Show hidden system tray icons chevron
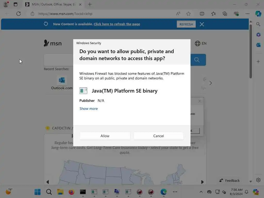 (201, 192)
